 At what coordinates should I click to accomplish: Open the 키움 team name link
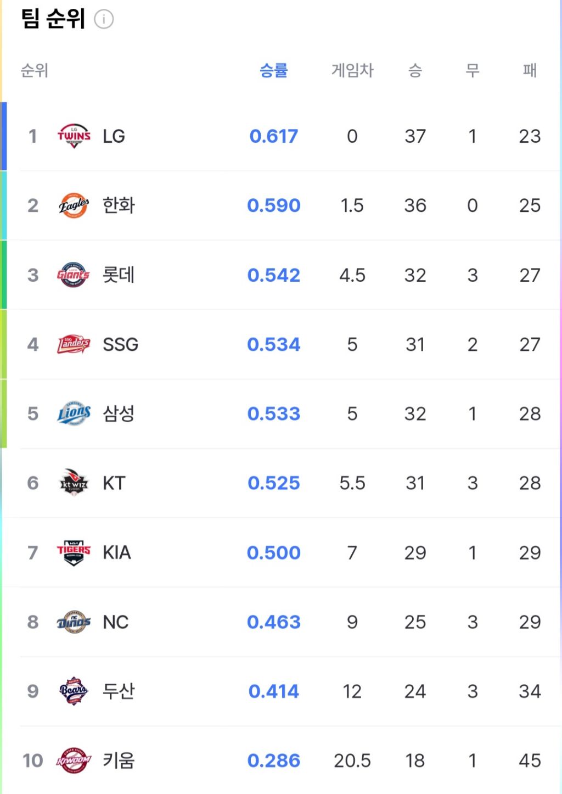point(119,761)
